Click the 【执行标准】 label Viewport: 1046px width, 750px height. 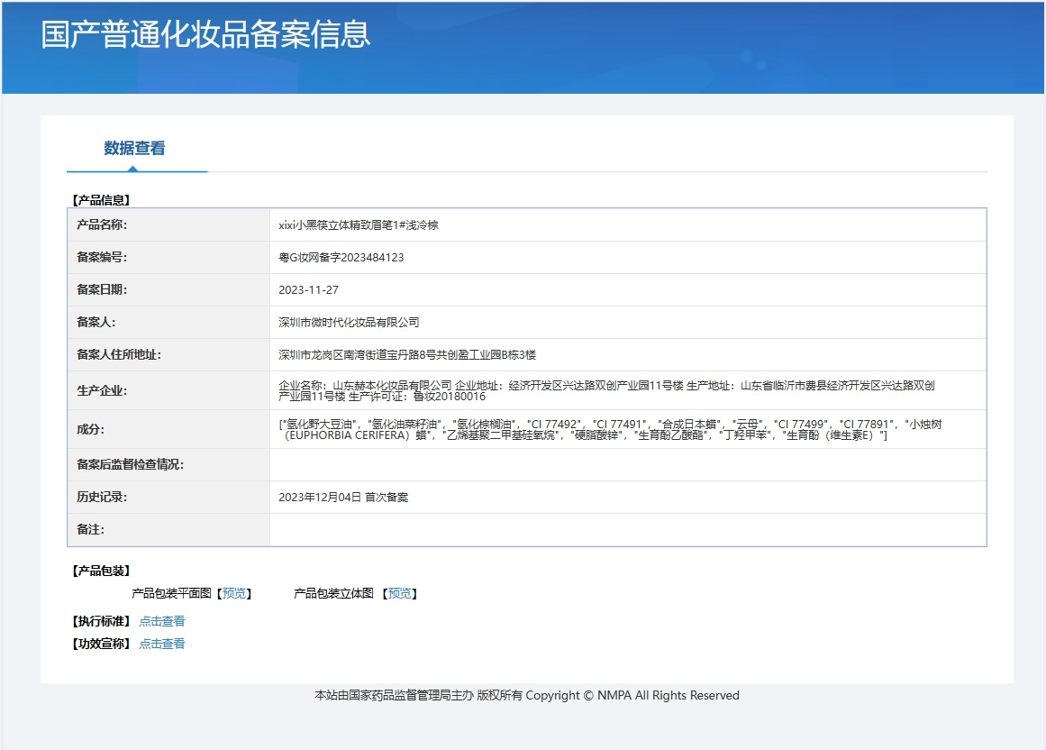pos(102,621)
